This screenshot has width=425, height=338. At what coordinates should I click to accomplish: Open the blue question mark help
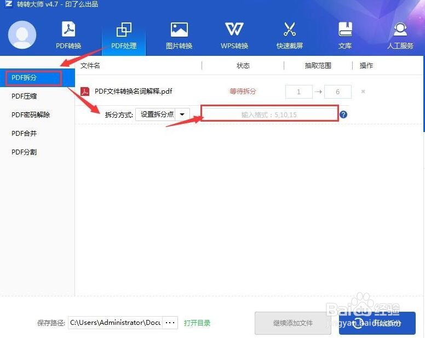[x=343, y=114]
